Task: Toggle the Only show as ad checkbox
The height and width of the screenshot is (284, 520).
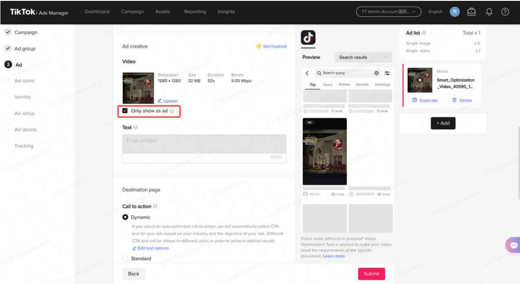Action: coord(125,111)
